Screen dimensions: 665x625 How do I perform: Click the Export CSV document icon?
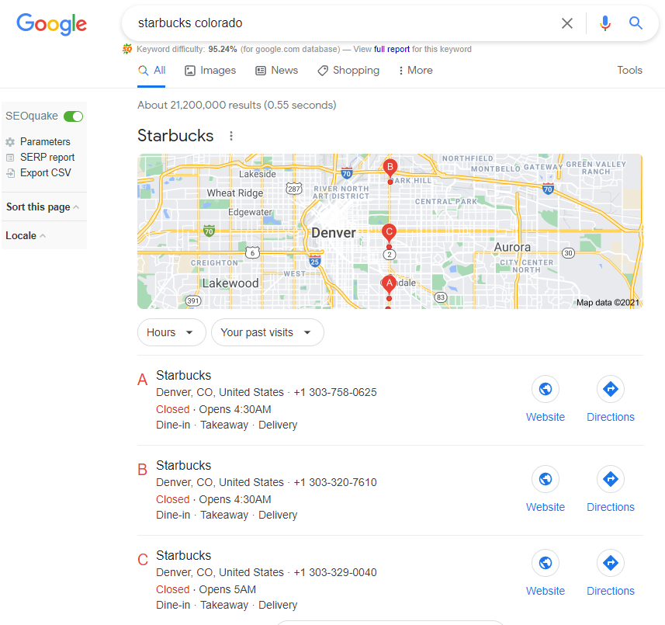[11, 173]
